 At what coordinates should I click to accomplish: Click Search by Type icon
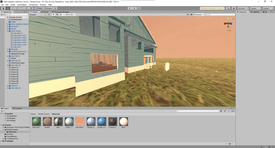(x=221, y=111)
